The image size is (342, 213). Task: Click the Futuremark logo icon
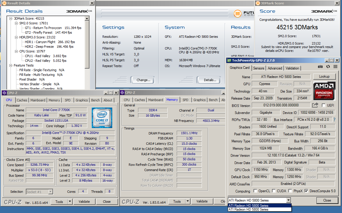tap(237, 13)
